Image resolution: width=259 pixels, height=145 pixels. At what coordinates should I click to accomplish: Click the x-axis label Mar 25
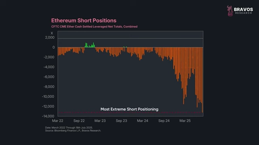(x=185, y=121)
